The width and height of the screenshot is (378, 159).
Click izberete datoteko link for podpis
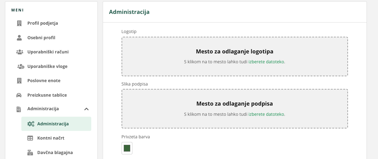[267, 114]
